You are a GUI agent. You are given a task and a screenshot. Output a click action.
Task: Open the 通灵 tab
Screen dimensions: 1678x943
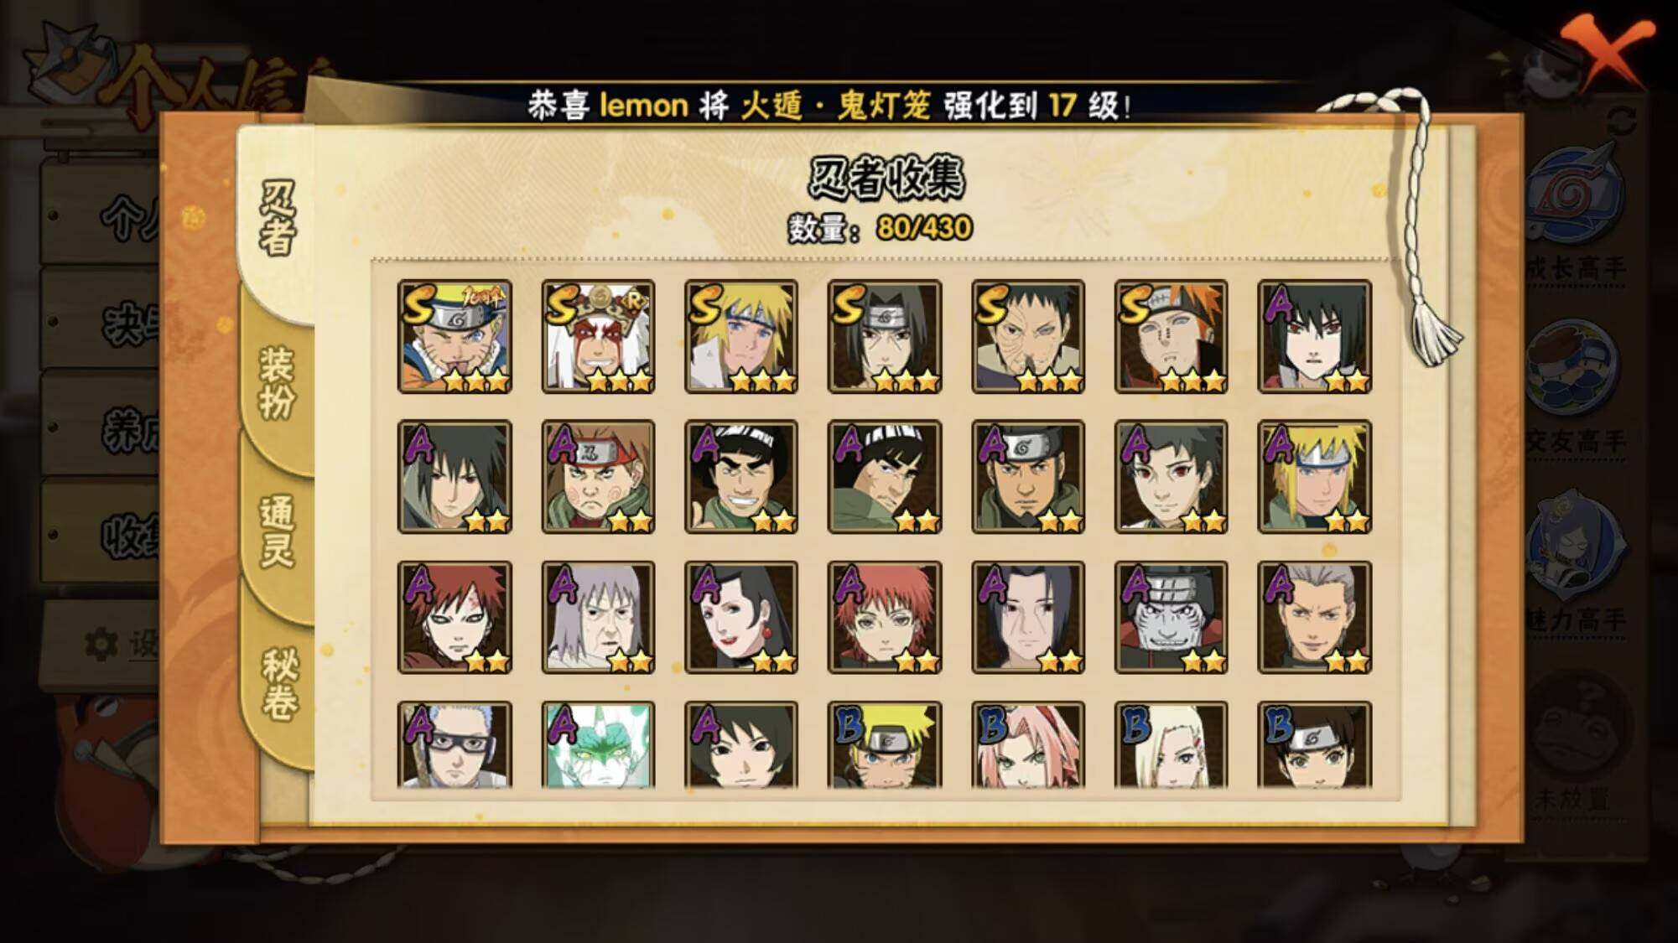pos(278,532)
